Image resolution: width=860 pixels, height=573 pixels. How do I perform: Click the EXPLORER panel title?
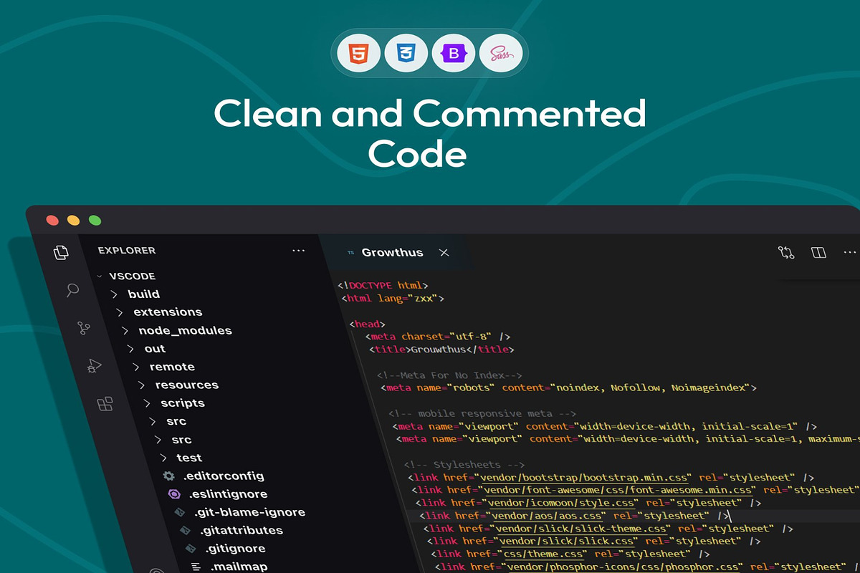tap(127, 251)
